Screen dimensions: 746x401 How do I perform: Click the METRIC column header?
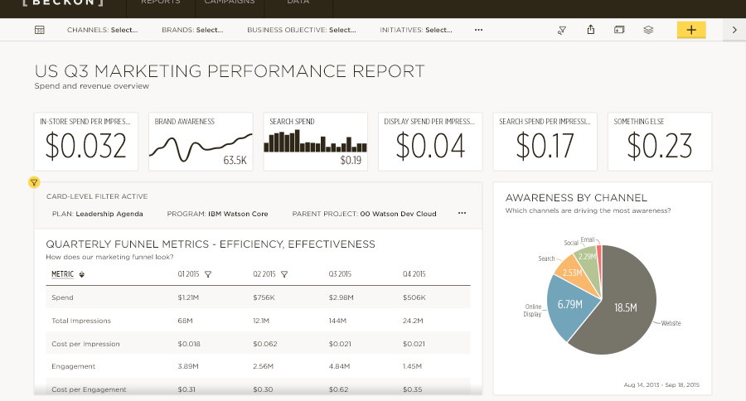pos(62,274)
